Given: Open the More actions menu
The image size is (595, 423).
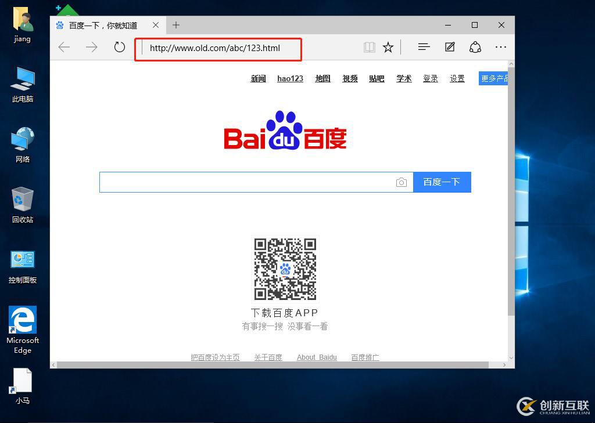Looking at the screenshot, I should point(501,47).
